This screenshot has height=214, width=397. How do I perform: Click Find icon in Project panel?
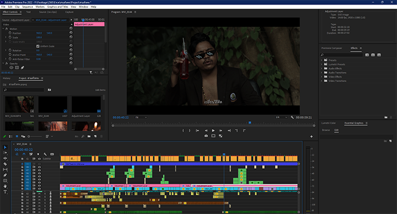coord(83,136)
